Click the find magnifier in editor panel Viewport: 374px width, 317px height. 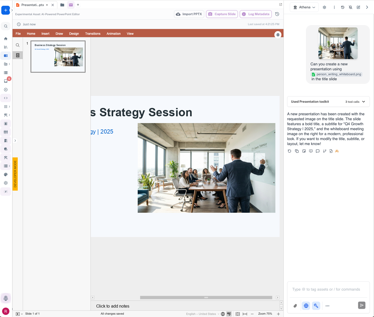[x=17, y=45]
